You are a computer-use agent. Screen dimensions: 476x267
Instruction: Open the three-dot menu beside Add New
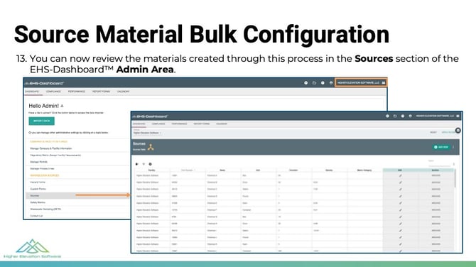[x=453, y=147]
